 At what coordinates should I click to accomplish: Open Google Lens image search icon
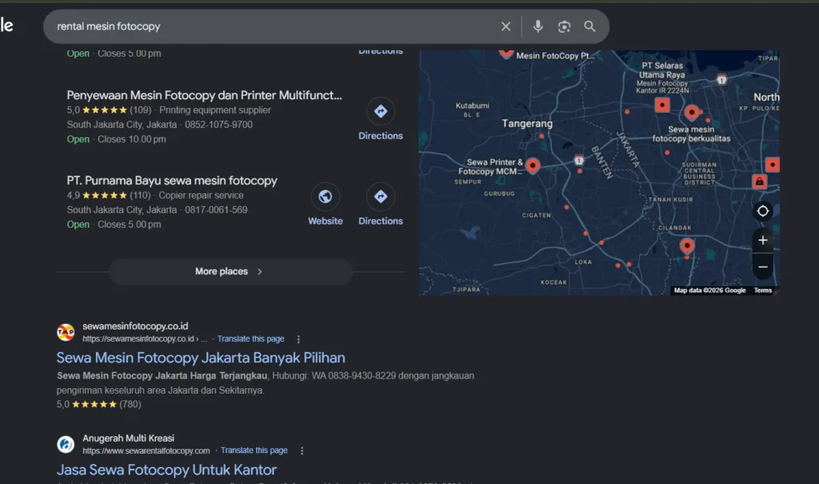[x=564, y=26]
